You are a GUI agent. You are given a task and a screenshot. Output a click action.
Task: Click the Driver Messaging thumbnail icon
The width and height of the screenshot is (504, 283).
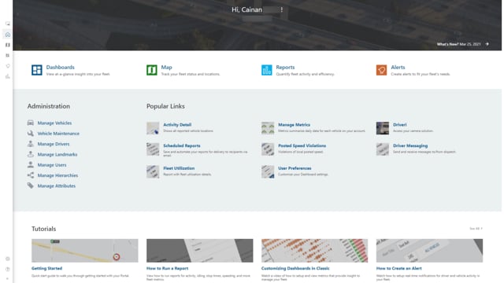(383, 149)
